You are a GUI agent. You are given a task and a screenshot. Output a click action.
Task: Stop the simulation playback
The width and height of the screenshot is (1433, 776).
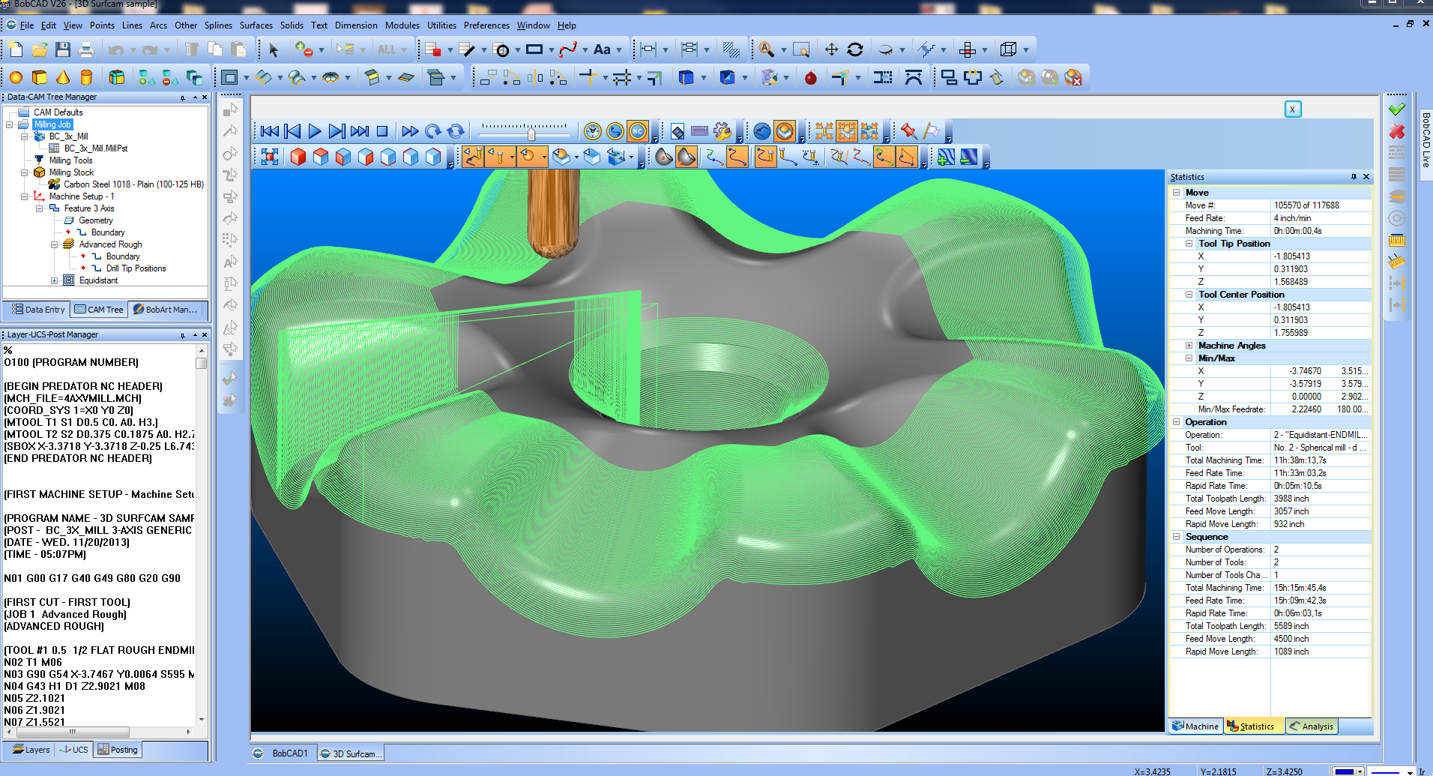tap(382, 131)
